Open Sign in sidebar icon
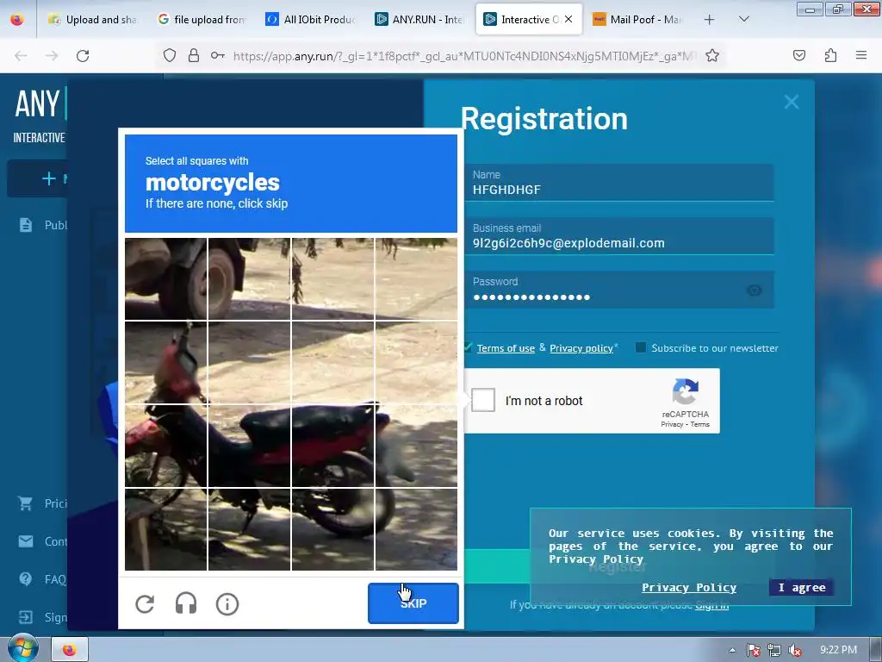 click(x=25, y=617)
